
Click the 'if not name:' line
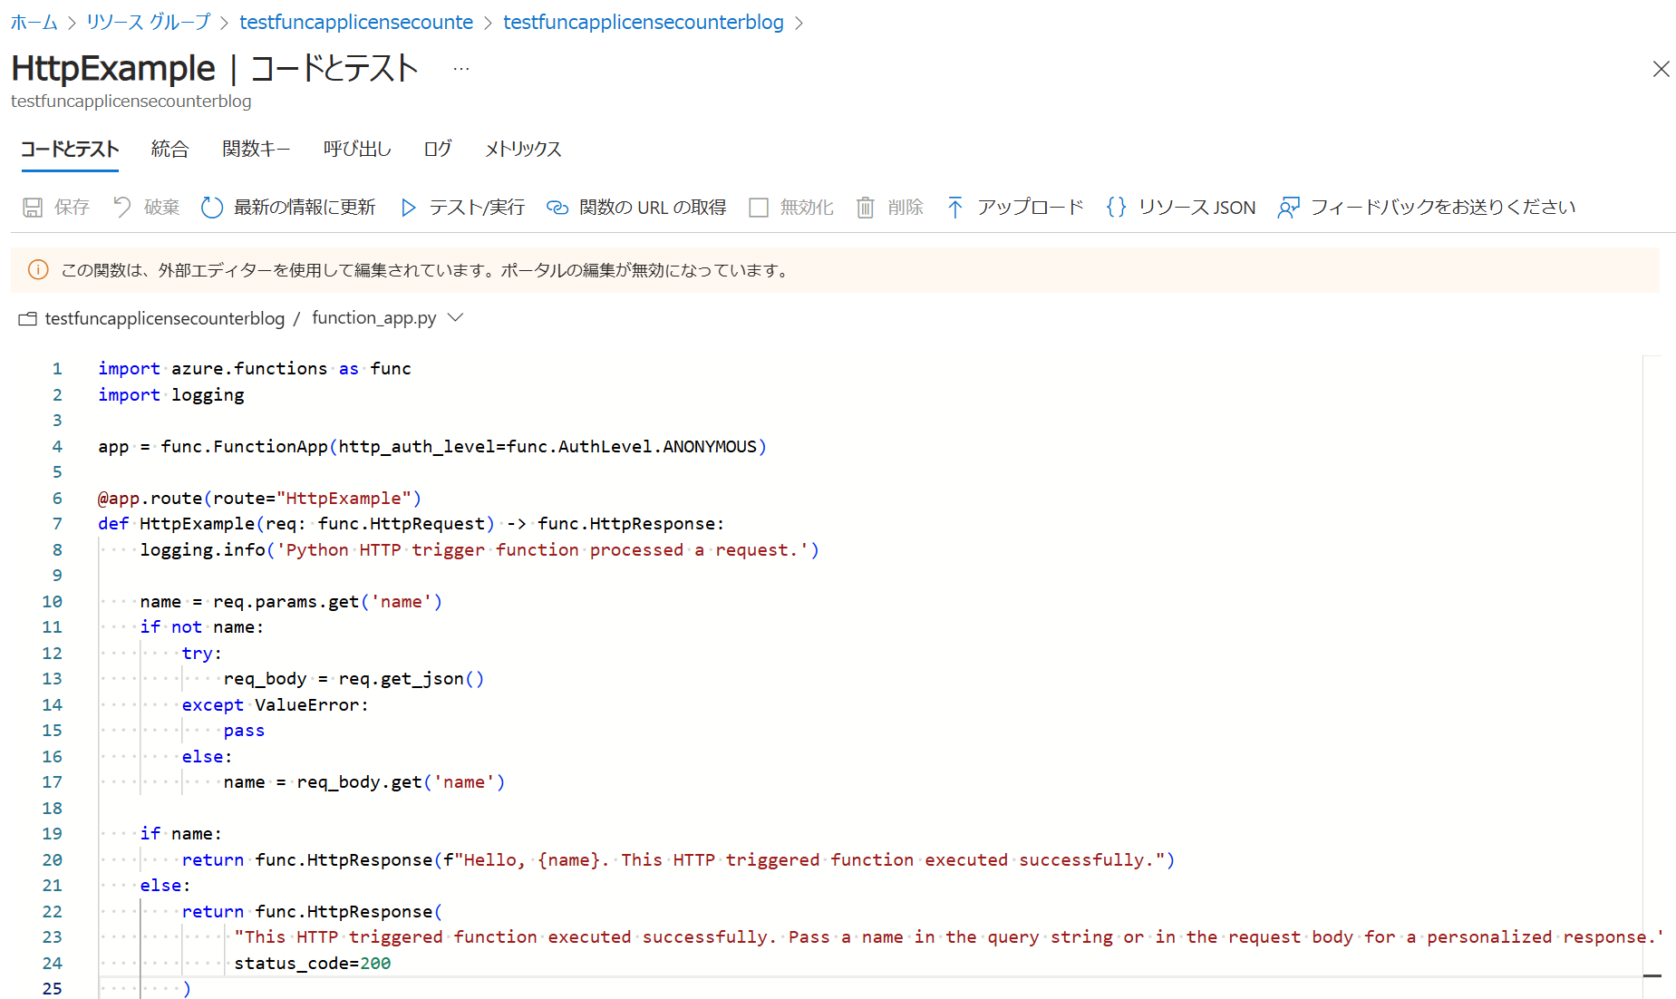[202, 626]
